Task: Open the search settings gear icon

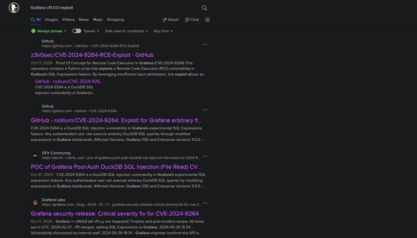Action: [208, 20]
